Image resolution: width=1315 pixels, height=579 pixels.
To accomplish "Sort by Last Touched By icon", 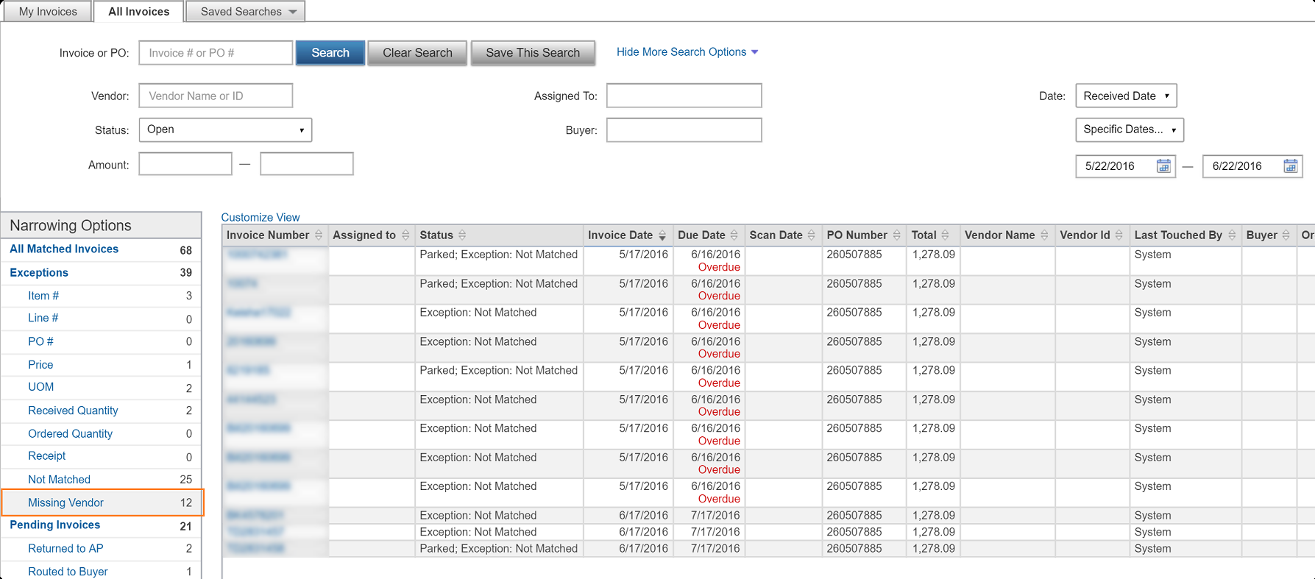I will [1232, 235].
